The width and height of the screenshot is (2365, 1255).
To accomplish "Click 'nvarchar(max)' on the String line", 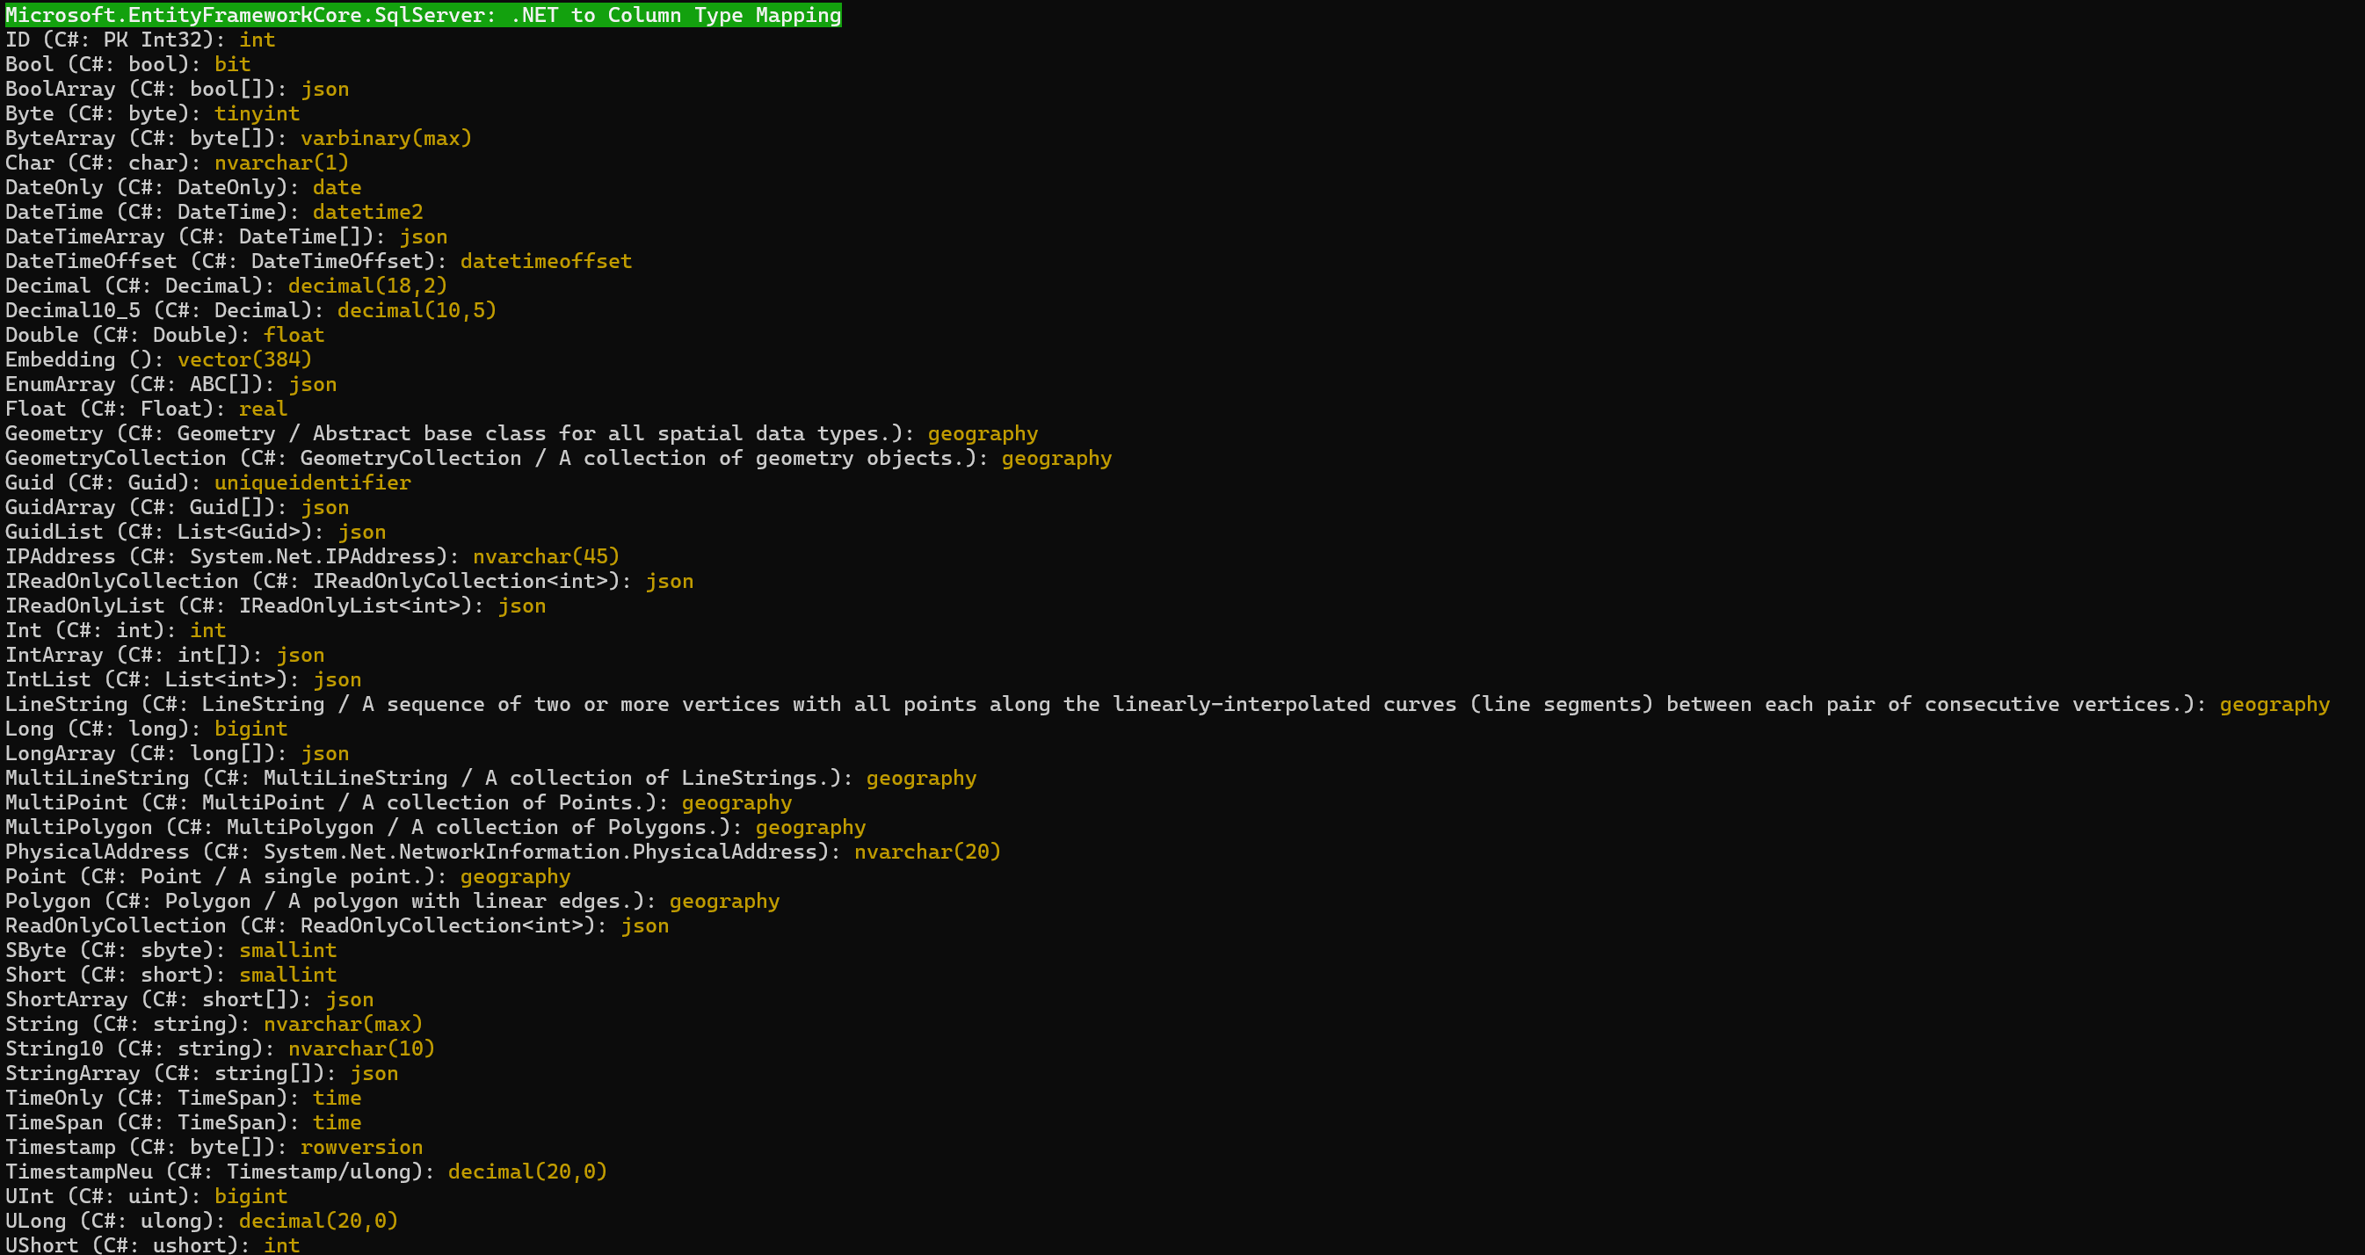I will (x=343, y=1024).
